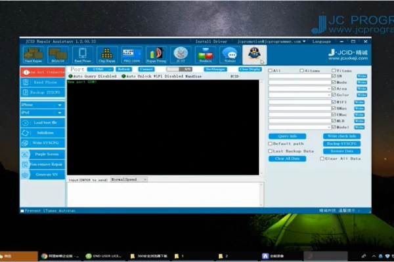The image size is (394, 262).
Task: Open the Products icon
Action: 206,54
